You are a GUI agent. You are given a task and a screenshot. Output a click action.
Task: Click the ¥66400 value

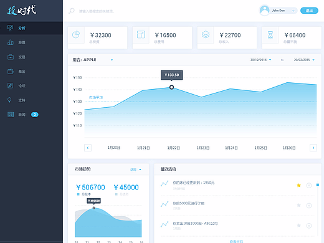(x=295, y=35)
